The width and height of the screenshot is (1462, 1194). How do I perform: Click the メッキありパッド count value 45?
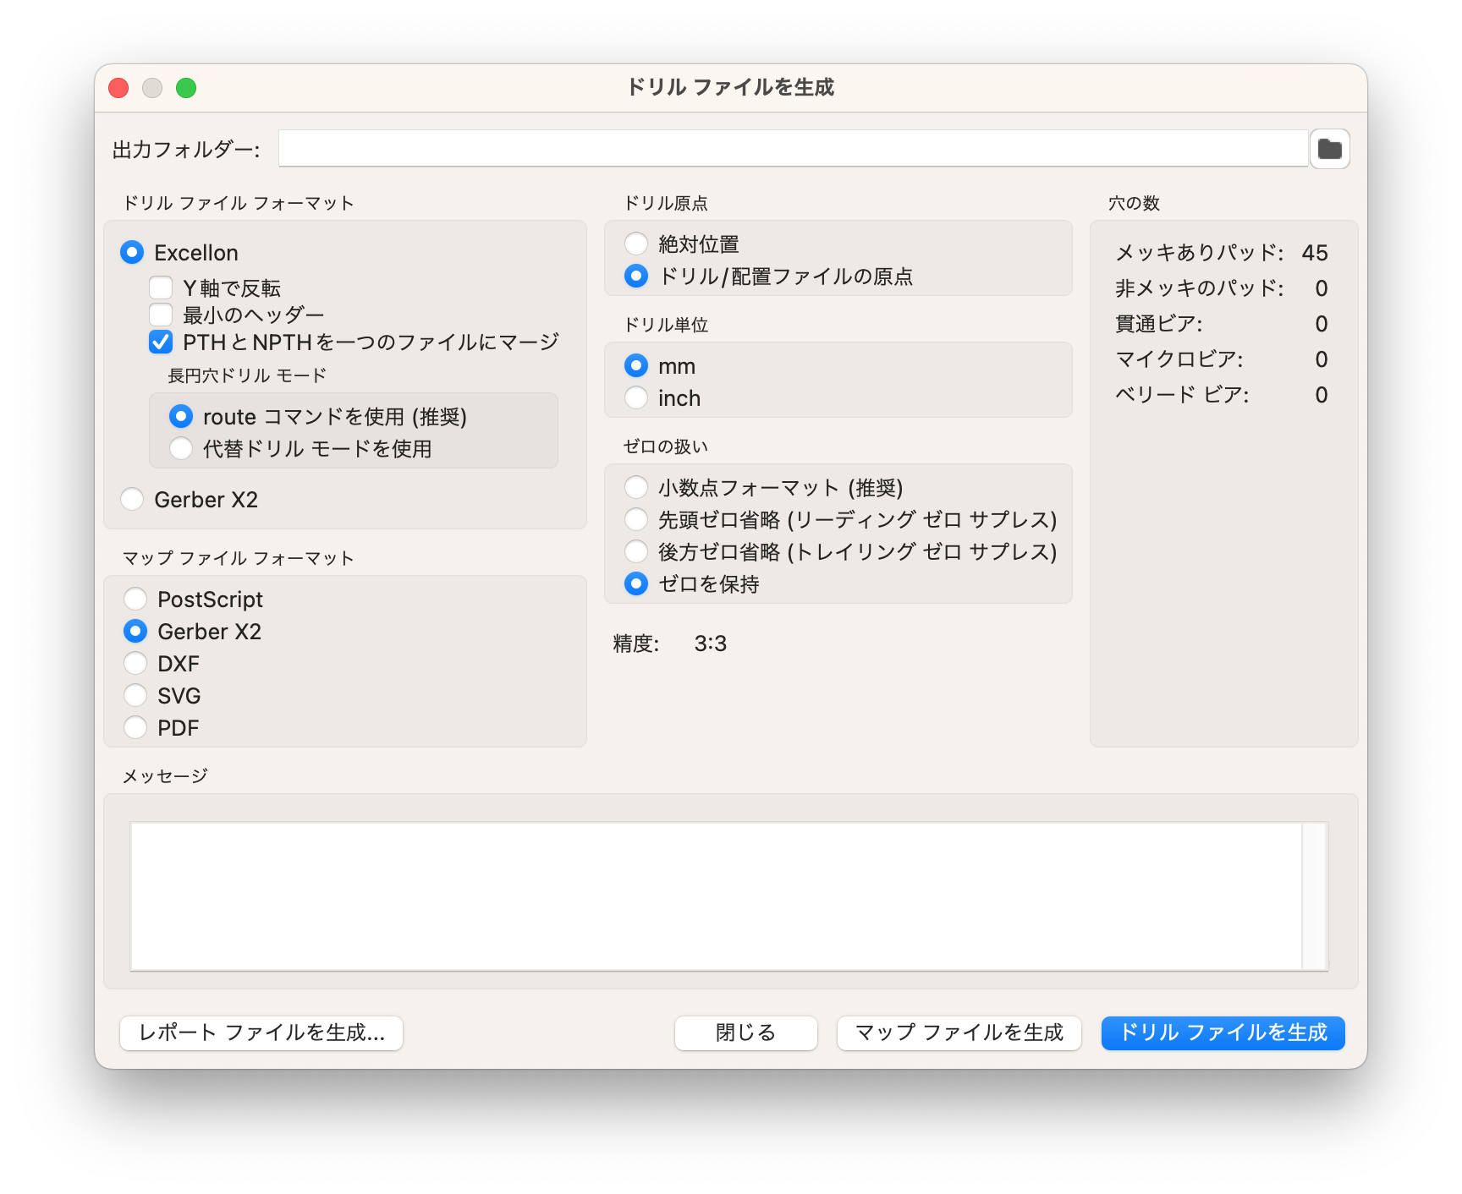coord(1315,253)
